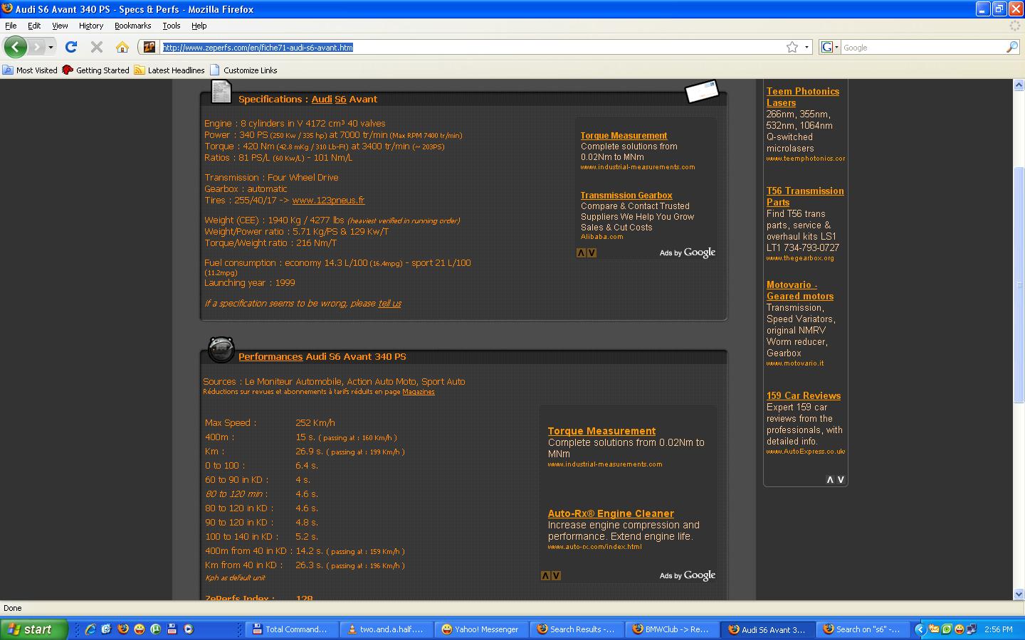Open the Auto-Rx Engine Cleaner ad
This screenshot has width=1025, height=640.
[x=611, y=513]
